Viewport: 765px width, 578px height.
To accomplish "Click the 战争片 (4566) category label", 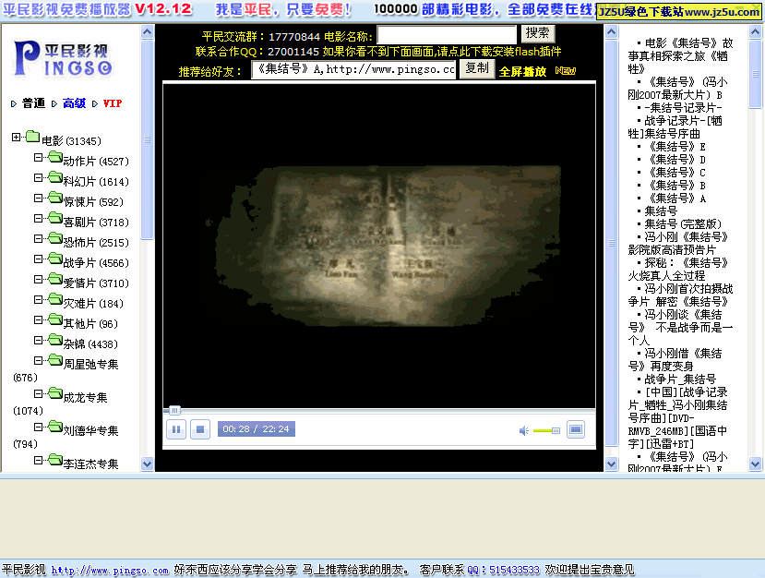I will pyautogui.click(x=96, y=262).
